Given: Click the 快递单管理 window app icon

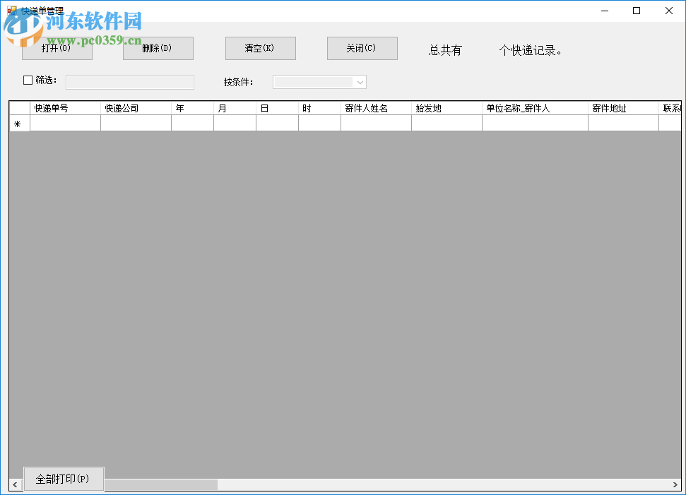Looking at the screenshot, I should point(12,11).
